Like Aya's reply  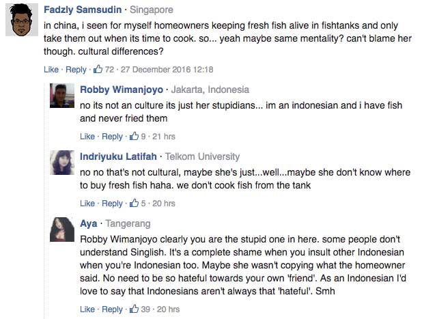[87, 309]
